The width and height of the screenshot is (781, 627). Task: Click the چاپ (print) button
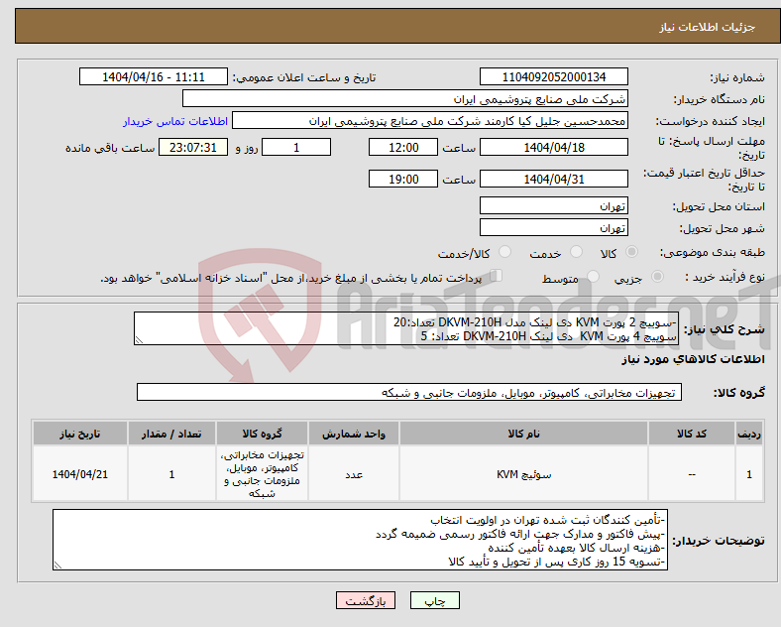pos(434,600)
